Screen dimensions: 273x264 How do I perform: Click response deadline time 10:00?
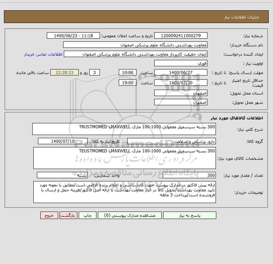[x=127, y=72]
